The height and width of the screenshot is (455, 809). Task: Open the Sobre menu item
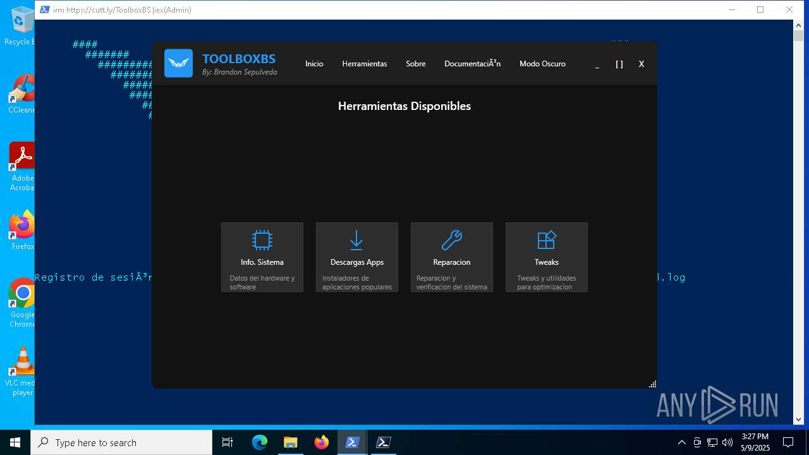(416, 64)
